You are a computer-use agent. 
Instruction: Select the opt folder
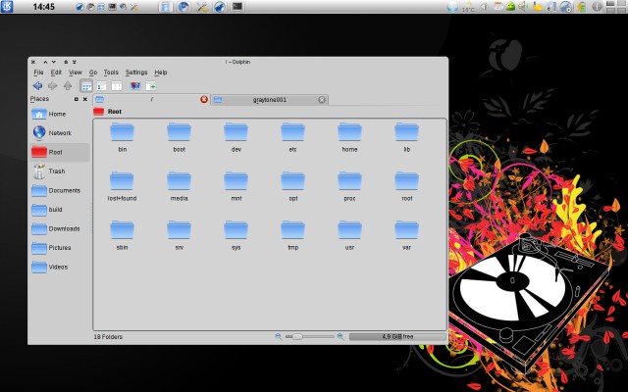pyautogui.click(x=292, y=186)
